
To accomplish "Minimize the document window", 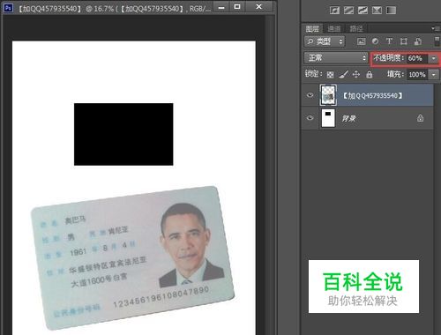I will click(x=221, y=7).
